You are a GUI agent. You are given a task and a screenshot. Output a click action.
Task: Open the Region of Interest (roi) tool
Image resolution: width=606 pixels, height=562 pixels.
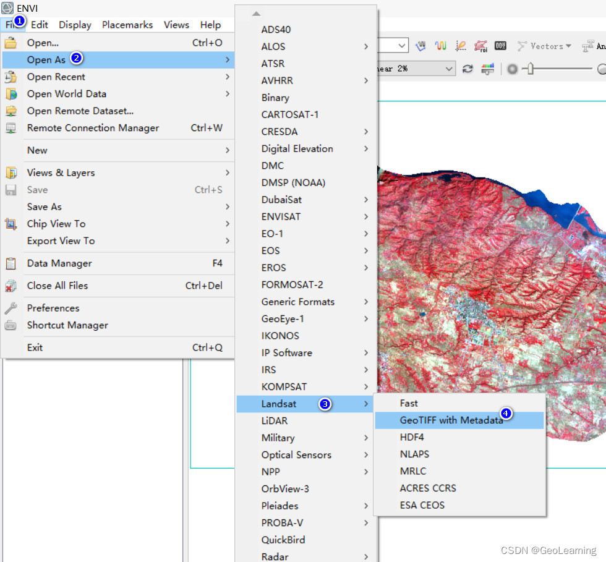[481, 46]
